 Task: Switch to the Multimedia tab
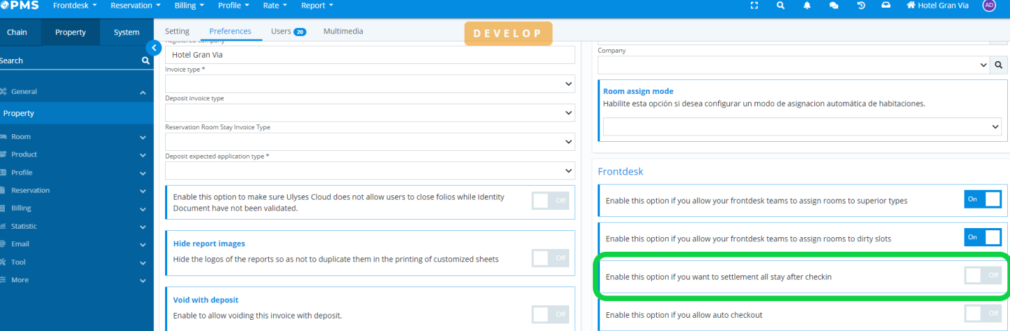343,31
